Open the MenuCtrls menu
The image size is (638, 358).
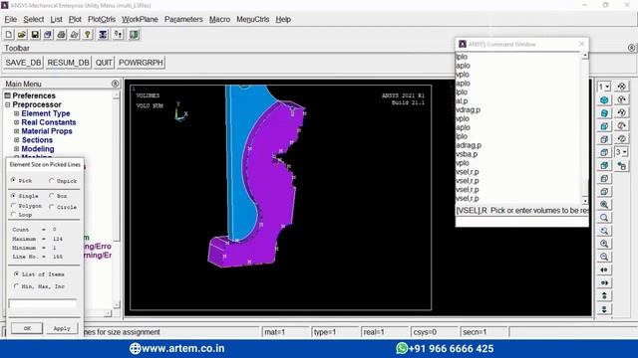252,19
